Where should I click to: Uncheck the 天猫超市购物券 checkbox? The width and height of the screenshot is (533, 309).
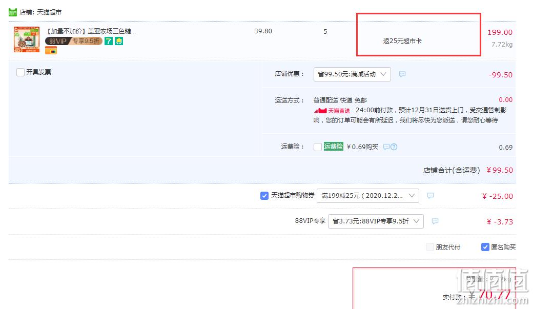coord(264,196)
